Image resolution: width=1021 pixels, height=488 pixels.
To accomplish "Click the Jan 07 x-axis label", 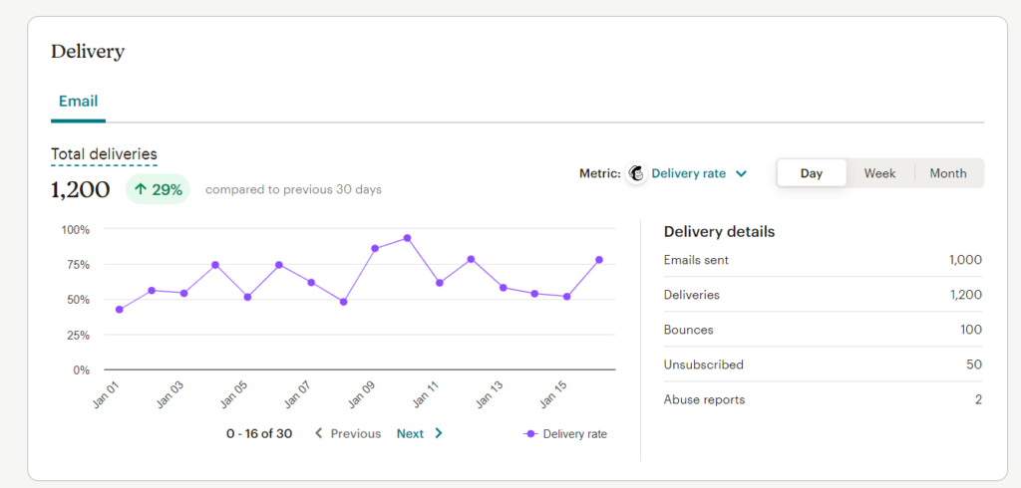I will 298,394.
